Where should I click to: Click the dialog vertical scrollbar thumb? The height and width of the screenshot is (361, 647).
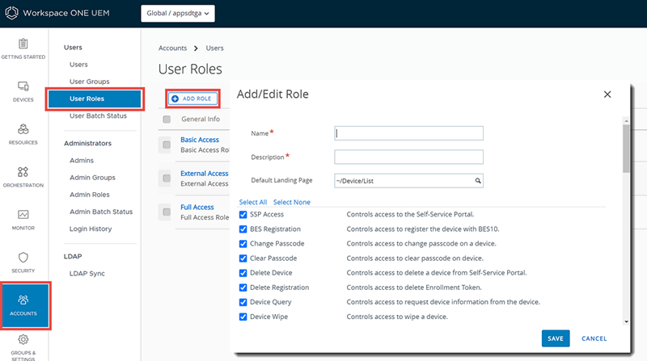click(x=626, y=149)
